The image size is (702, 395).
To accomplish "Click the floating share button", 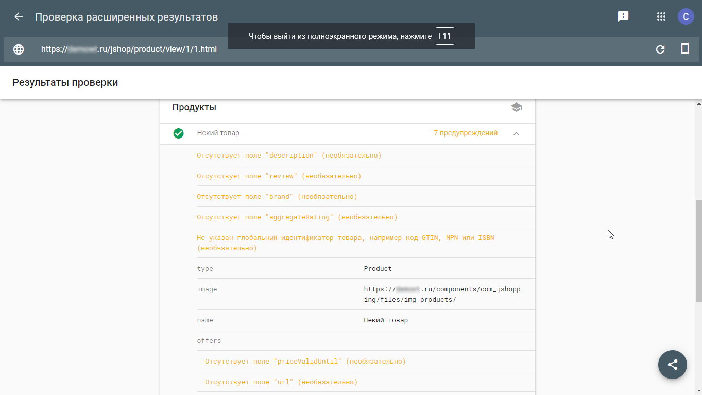I will [x=672, y=365].
